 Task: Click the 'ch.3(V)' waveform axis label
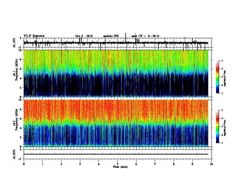tap(14, 154)
